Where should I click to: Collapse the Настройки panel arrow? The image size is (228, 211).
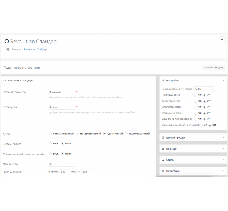click(223, 80)
